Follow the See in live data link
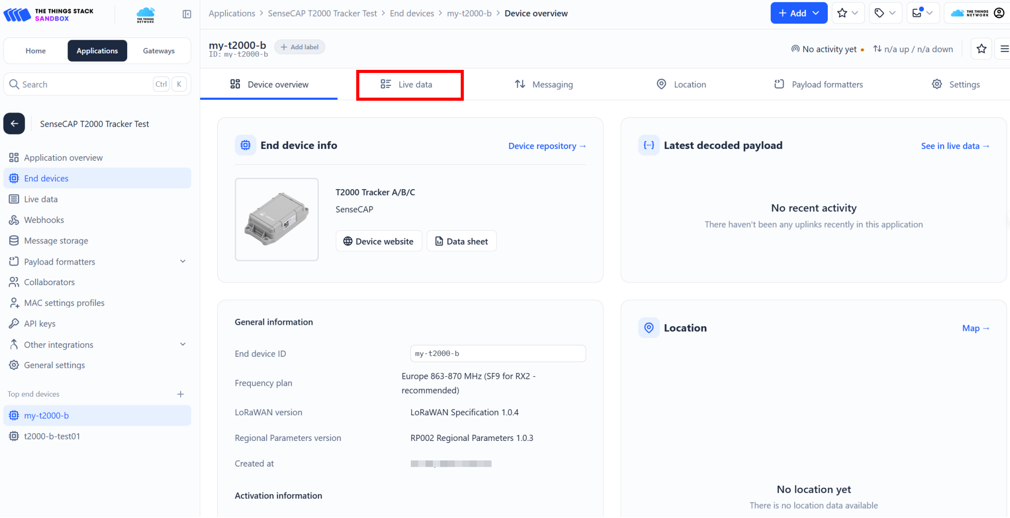The image size is (1010, 518). 955,146
